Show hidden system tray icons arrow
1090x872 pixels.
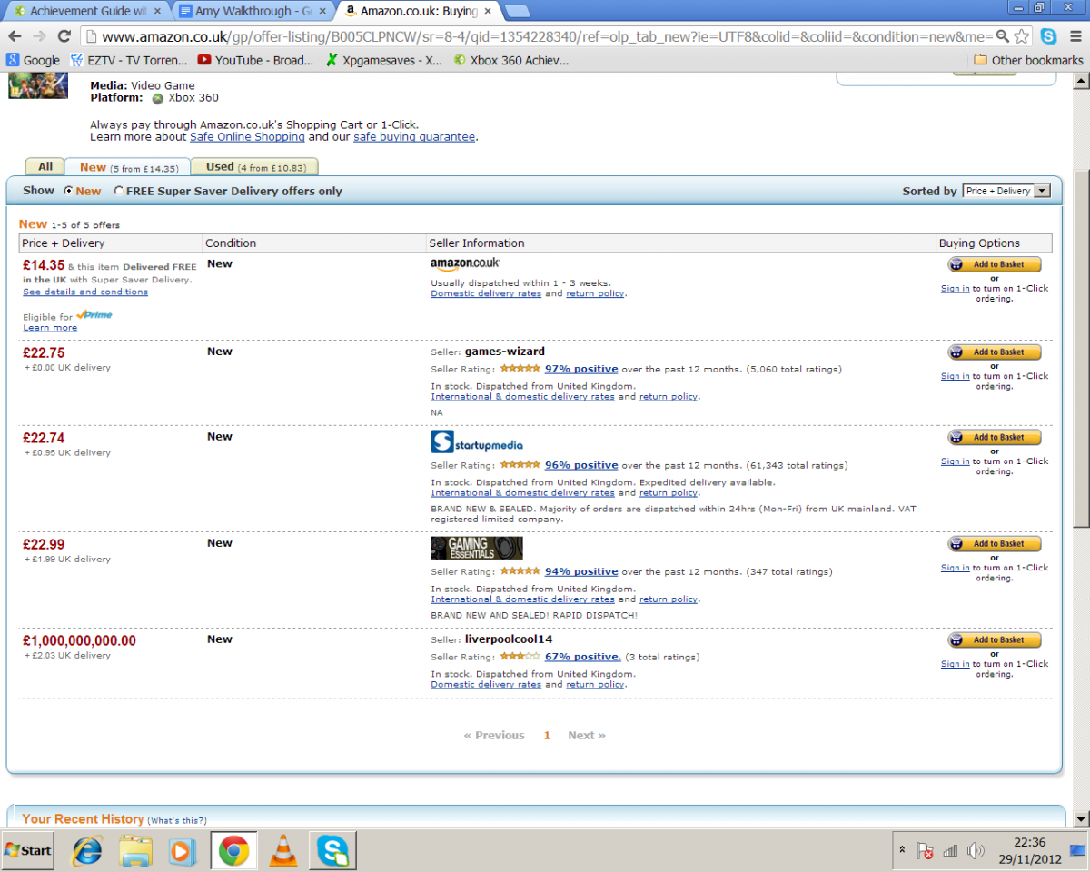902,850
